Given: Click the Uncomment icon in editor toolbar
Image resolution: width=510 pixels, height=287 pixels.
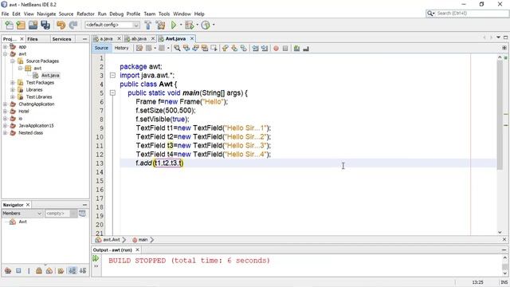Looking at the screenshot, I should pyautogui.click(x=306, y=48).
